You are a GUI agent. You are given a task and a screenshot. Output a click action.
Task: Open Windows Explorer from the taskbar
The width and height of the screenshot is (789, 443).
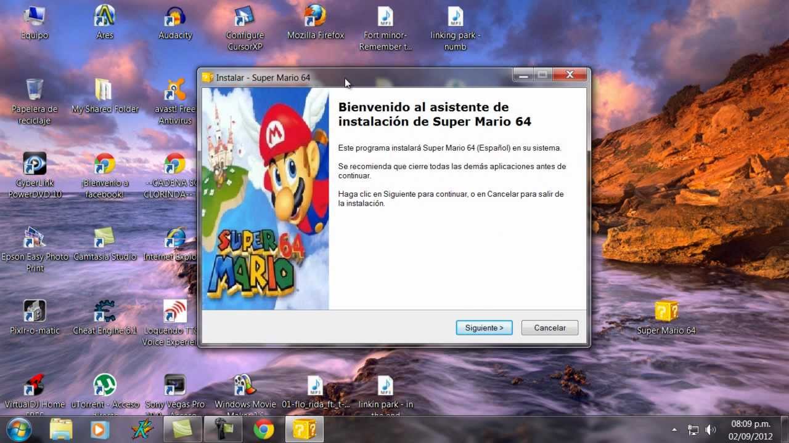pos(61,429)
